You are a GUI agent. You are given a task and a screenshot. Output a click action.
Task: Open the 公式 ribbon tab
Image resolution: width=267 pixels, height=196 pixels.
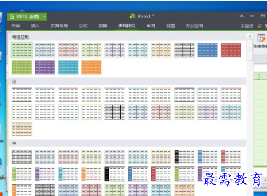pos(83,26)
